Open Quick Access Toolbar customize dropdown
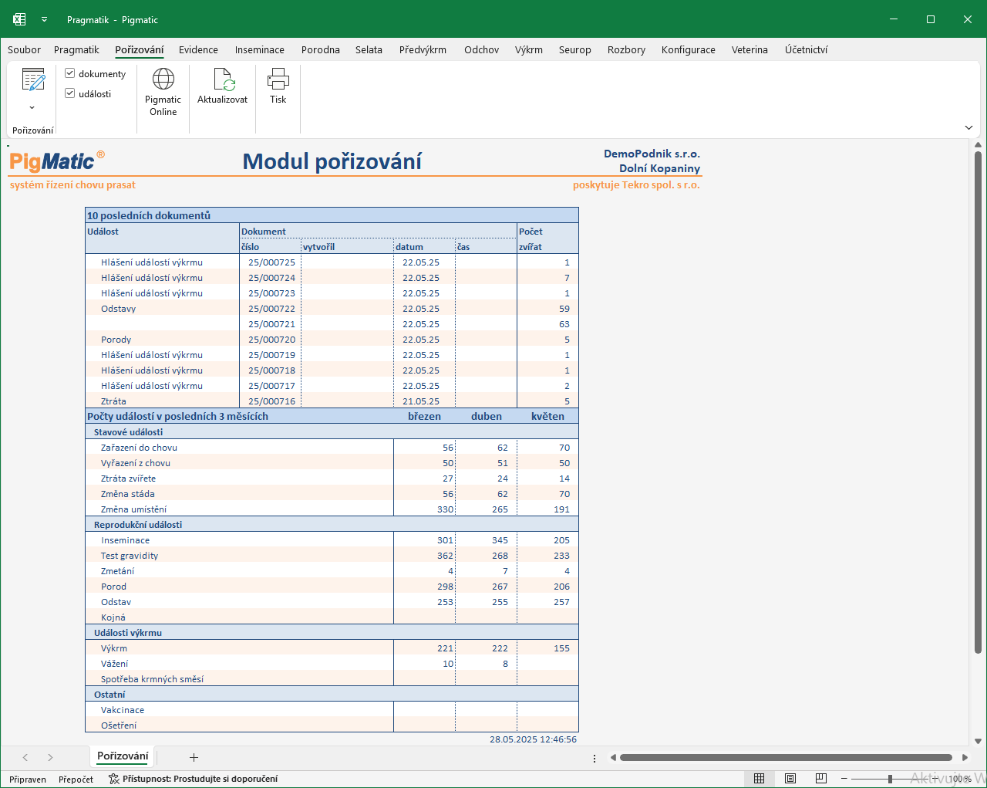This screenshot has width=987, height=788. (44, 19)
